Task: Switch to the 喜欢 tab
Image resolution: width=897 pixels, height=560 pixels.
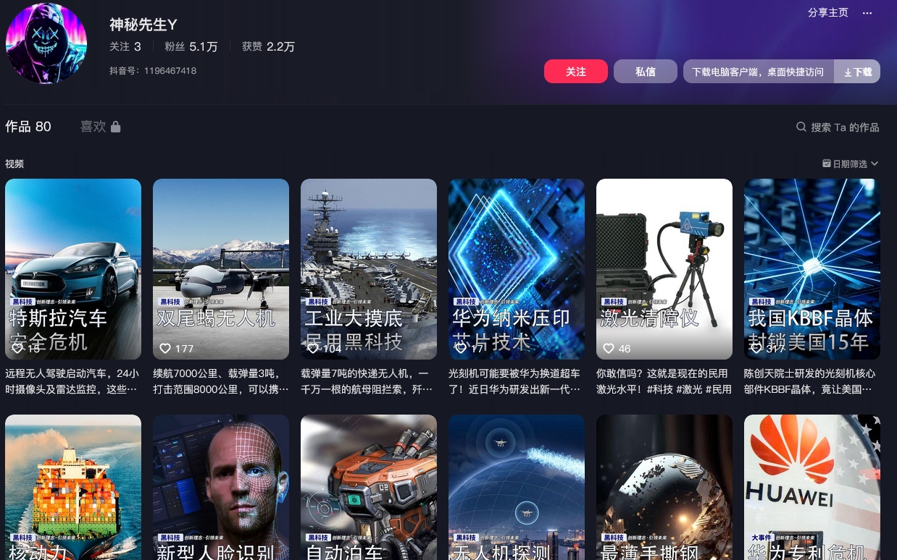Action: click(100, 127)
